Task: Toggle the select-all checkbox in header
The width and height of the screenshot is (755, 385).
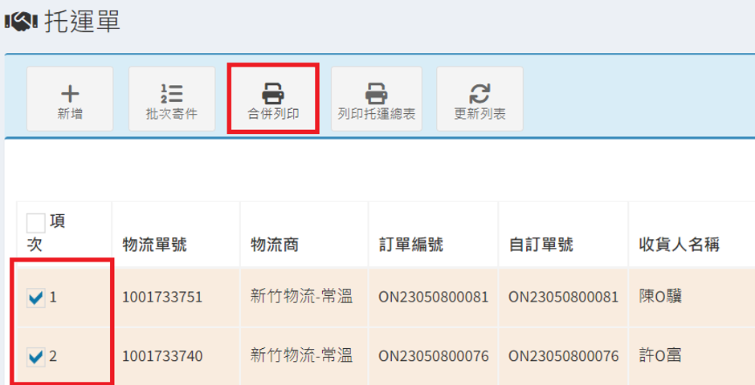Action: pyautogui.click(x=36, y=222)
